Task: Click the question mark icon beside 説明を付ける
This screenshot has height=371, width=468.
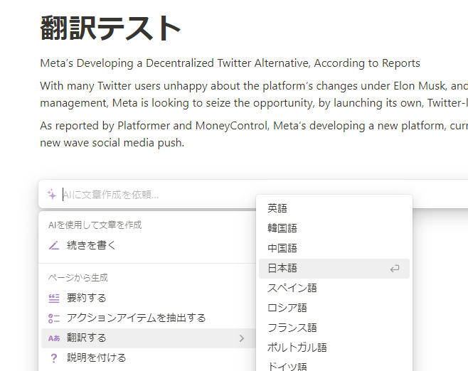Action: click(x=54, y=358)
